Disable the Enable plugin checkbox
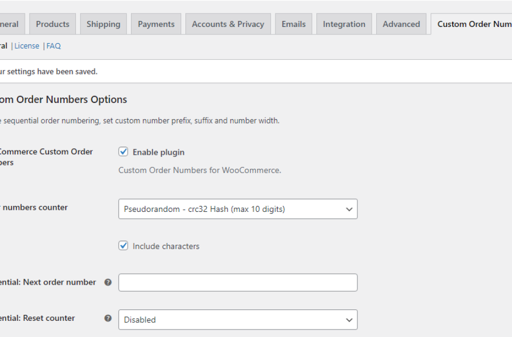The width and height of the screenshot is (512, 337). [x=123, y=152]
